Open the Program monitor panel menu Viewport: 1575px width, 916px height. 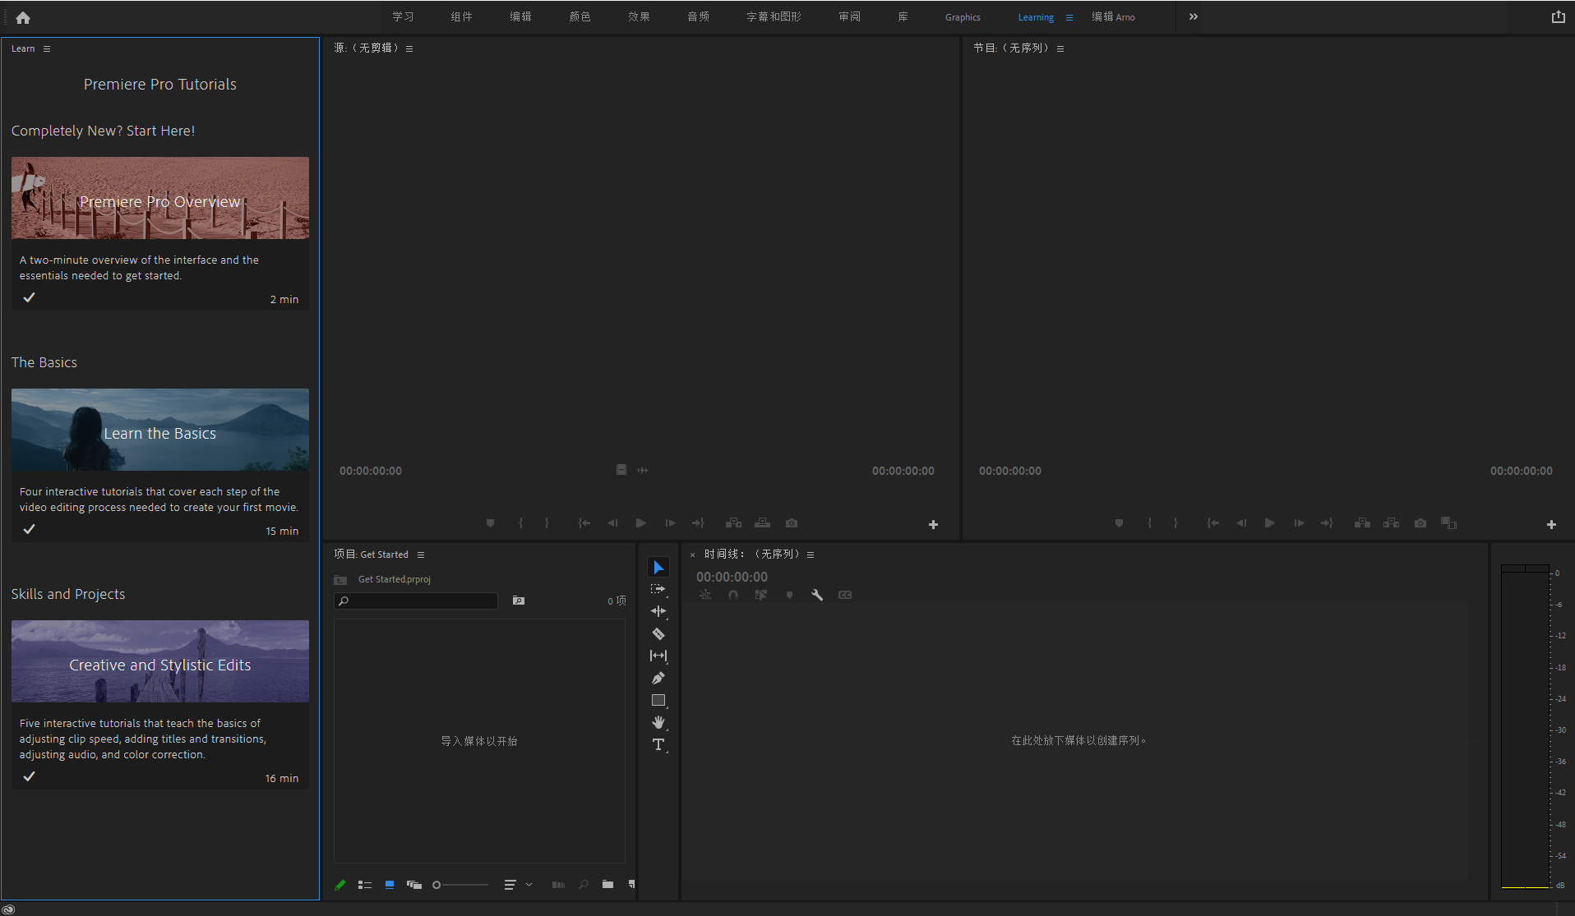click(x=1060, y=48)
